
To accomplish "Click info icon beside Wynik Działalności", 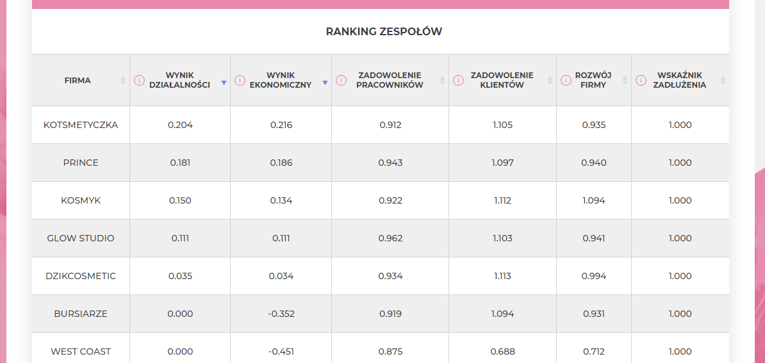I will 140,81.
